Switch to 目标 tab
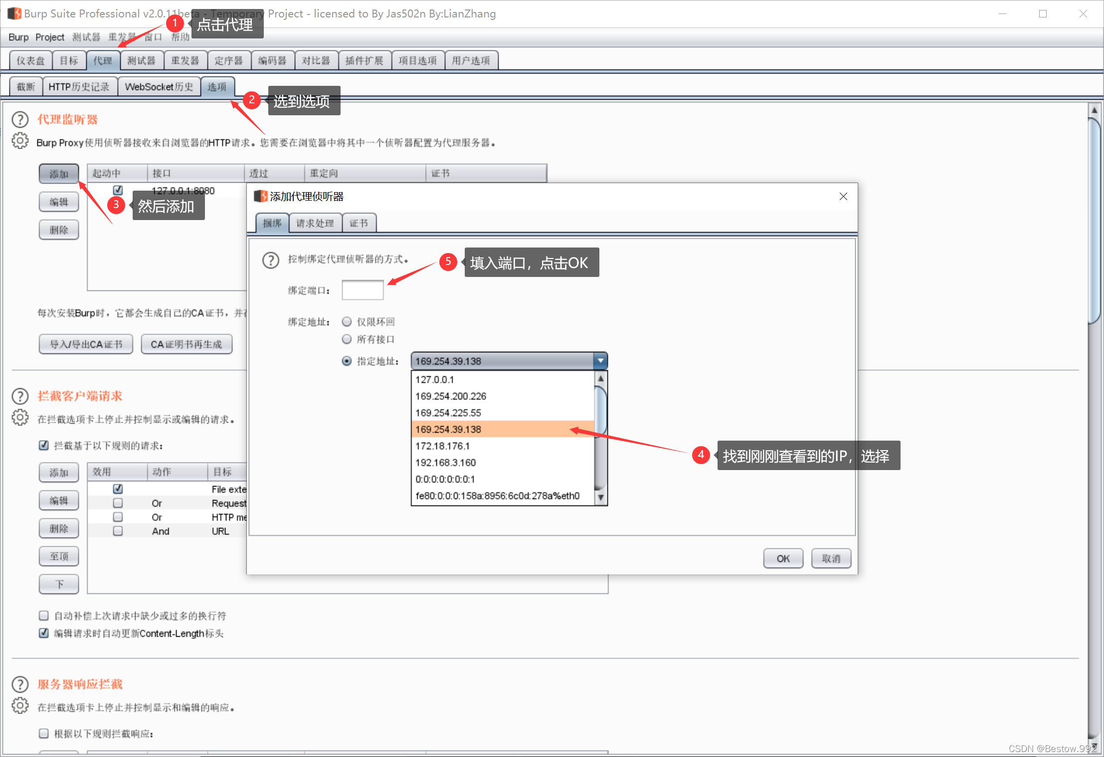 (69, 60)
